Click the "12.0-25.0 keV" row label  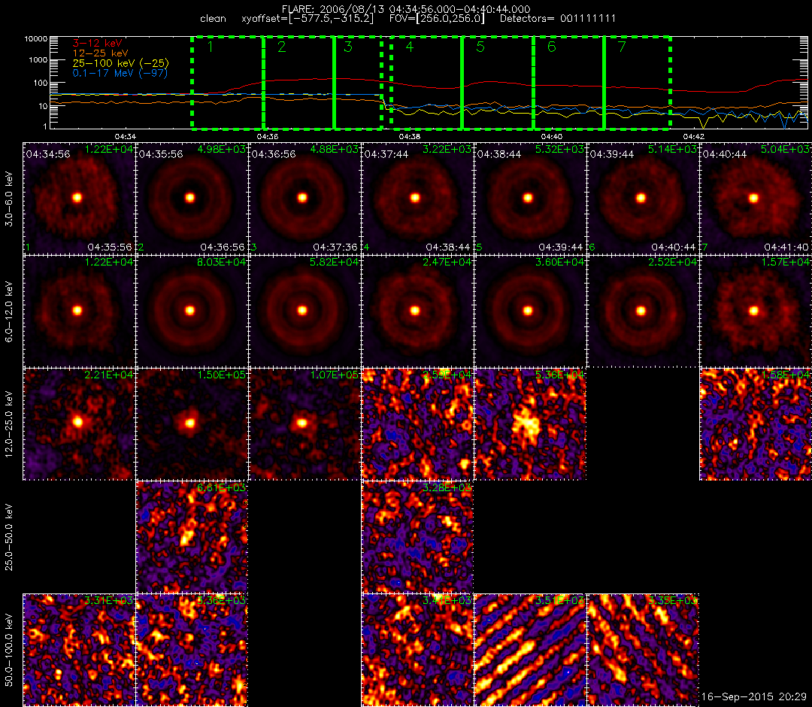click(9, 424)
